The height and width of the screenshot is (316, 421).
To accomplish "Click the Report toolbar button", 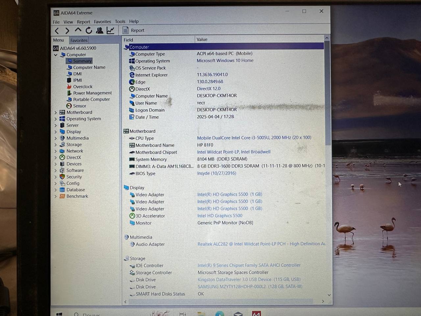I will tap(134, 30).
